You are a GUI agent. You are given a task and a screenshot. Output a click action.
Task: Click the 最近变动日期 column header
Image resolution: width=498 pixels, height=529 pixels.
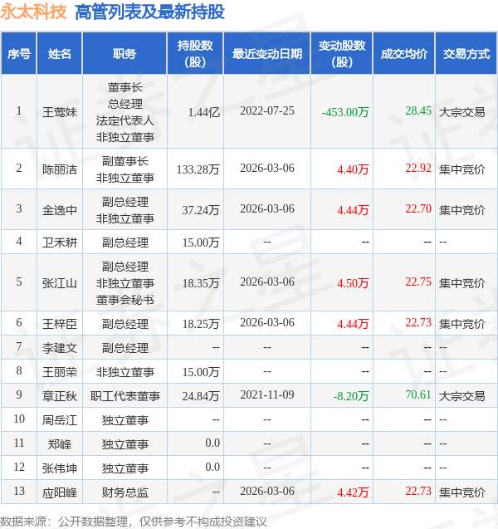pyautogui.click(x=267, y=54)
